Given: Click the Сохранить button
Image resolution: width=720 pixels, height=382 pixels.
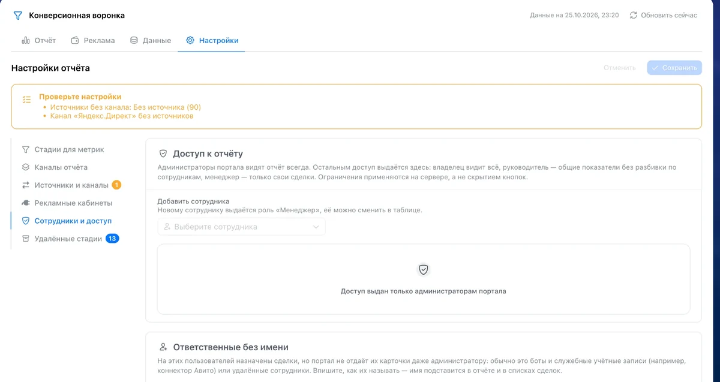Looking at the screenshot, I should pos(674,68).
